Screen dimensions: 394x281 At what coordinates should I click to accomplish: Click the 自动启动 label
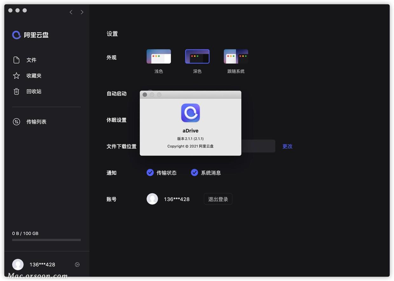click(117, 94)
